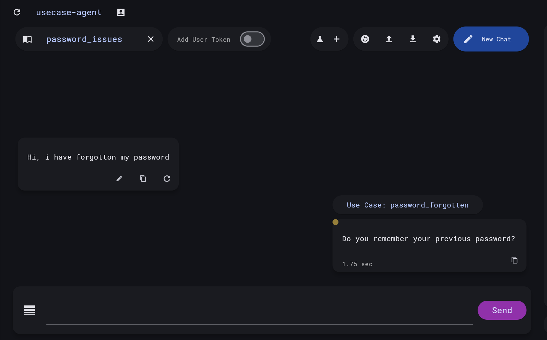
Task: Click the plus add icon in toolbar
Action: point(337,39)
